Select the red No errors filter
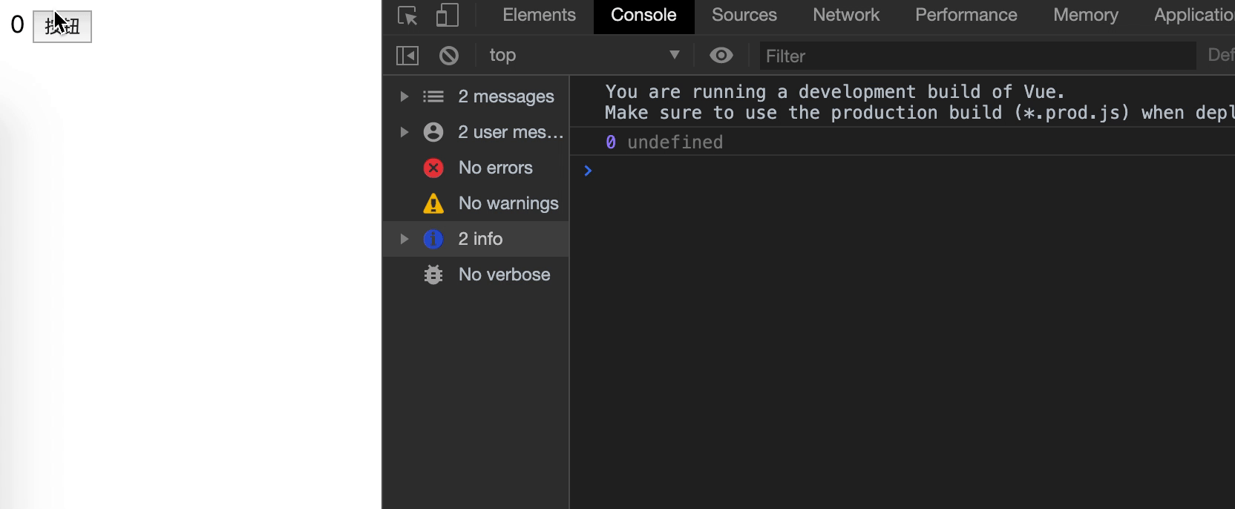This screenshot has width=1235, height=509. [x=494, y=168]
